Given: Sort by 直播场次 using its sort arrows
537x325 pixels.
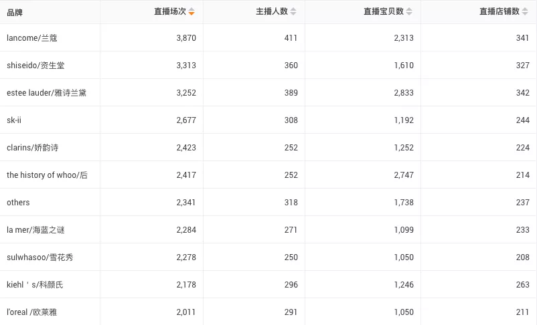Looking at the screenshot, I should tap(191, 11).
